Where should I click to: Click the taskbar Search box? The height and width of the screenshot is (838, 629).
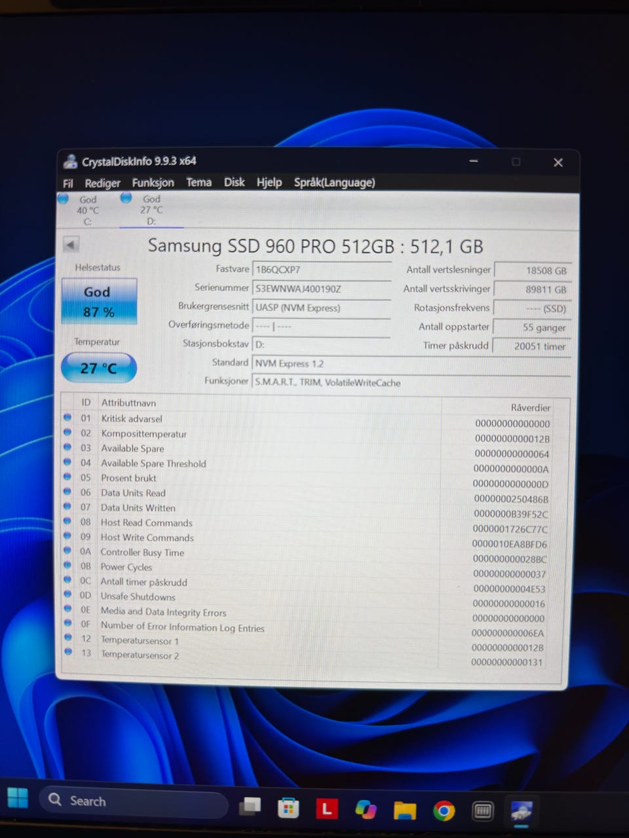click(134, 801)
